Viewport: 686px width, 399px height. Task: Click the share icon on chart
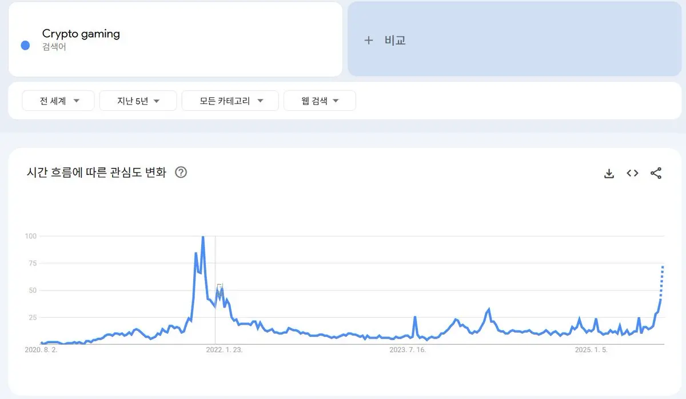click(656, 173)
